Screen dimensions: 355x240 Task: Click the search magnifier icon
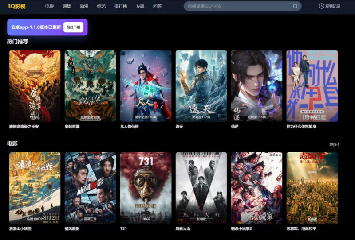296,6
